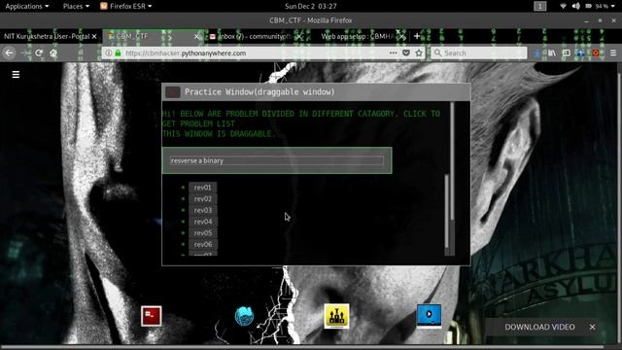Close the NIT Kurukshetra User-Portal tab

pyautogui.click(x=94, y=37)
